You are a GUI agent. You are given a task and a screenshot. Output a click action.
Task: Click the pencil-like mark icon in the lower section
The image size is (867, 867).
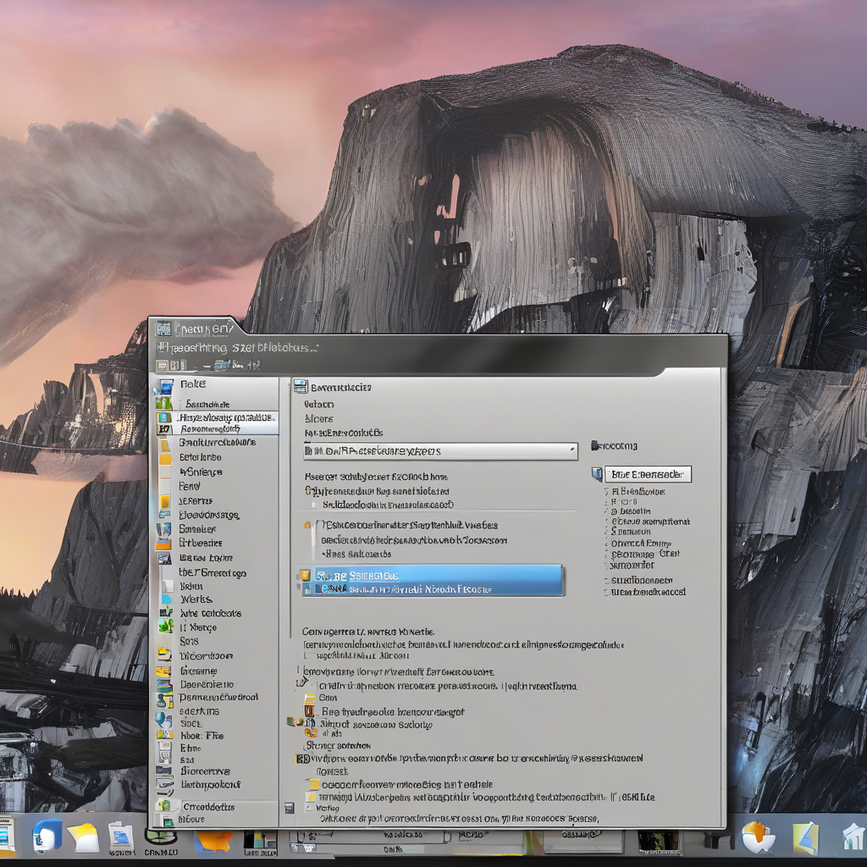pyautogui.click(x=302, y=682)
